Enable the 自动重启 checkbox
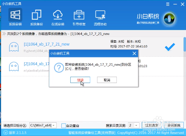186x136 pixels. (64, 126)
